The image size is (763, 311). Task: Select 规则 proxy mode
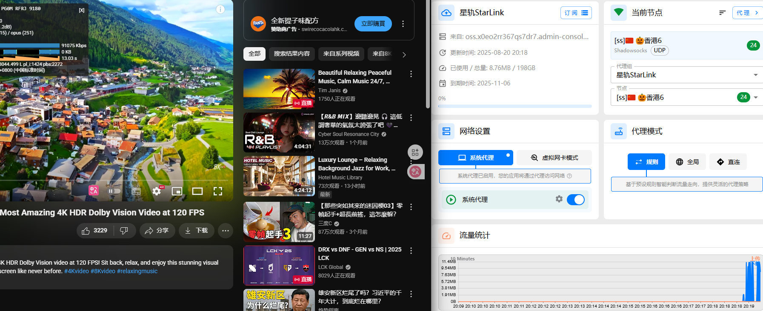[646, 162]
